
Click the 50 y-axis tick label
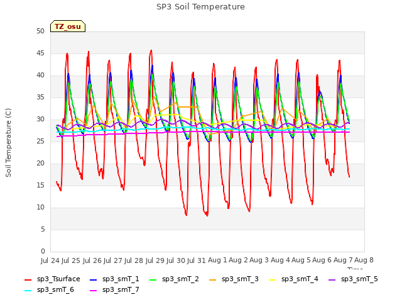tap(40, 31)
